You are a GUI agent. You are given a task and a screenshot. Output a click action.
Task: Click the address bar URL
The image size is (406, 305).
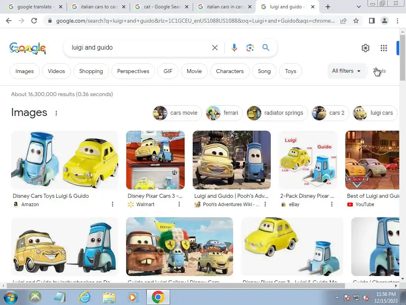(195, 21)
